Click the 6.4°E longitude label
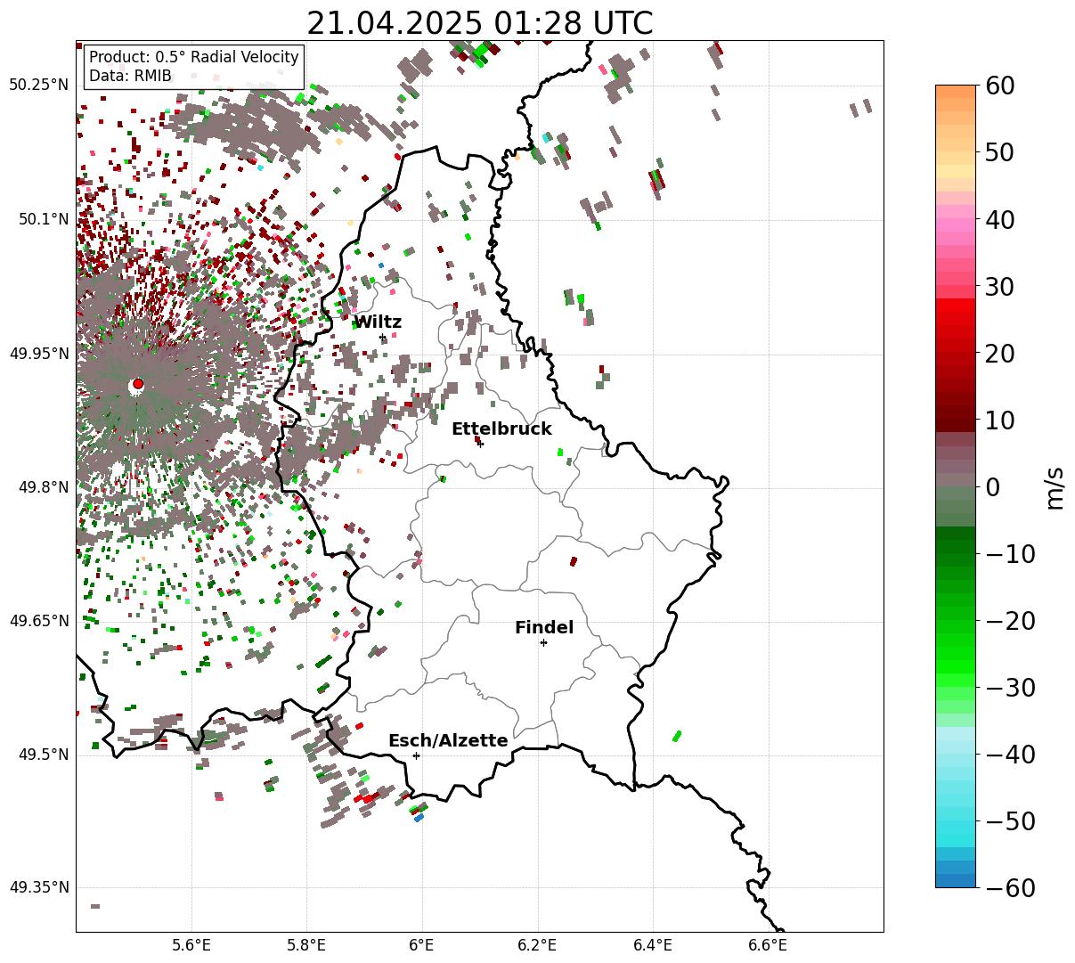 tap(653, 944)
